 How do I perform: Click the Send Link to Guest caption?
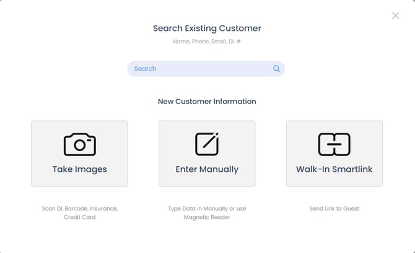point(334,208)
